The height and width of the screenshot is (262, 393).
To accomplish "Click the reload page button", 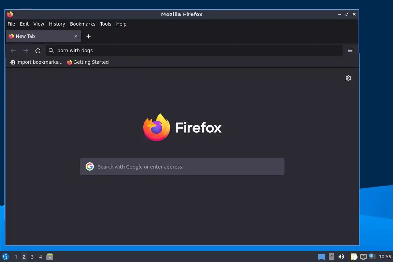I will pos(38,50).
